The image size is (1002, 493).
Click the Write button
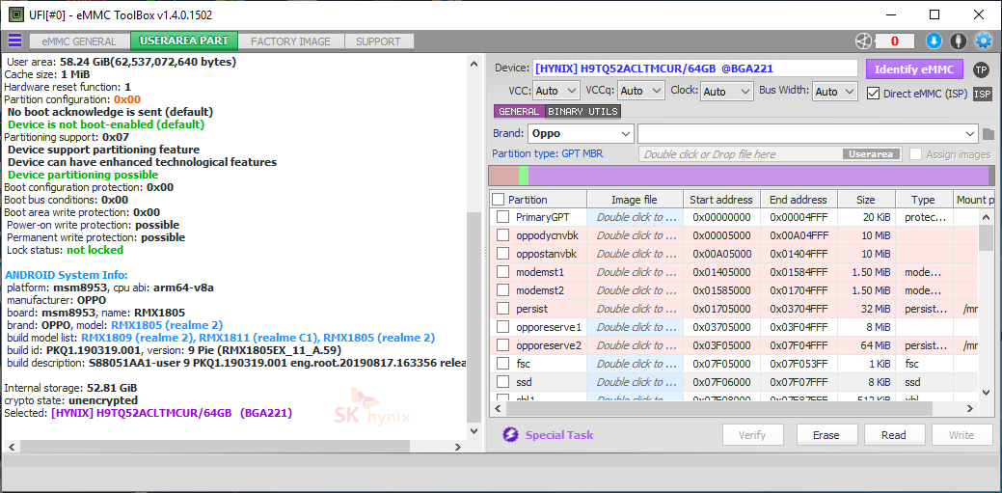961,435
